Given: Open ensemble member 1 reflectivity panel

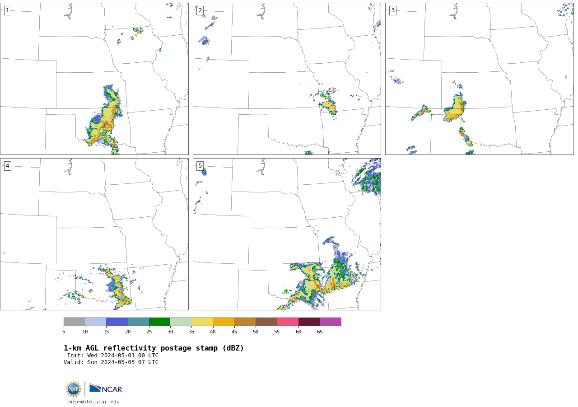Looking at the screenshot, I should (x=94, y=79).
